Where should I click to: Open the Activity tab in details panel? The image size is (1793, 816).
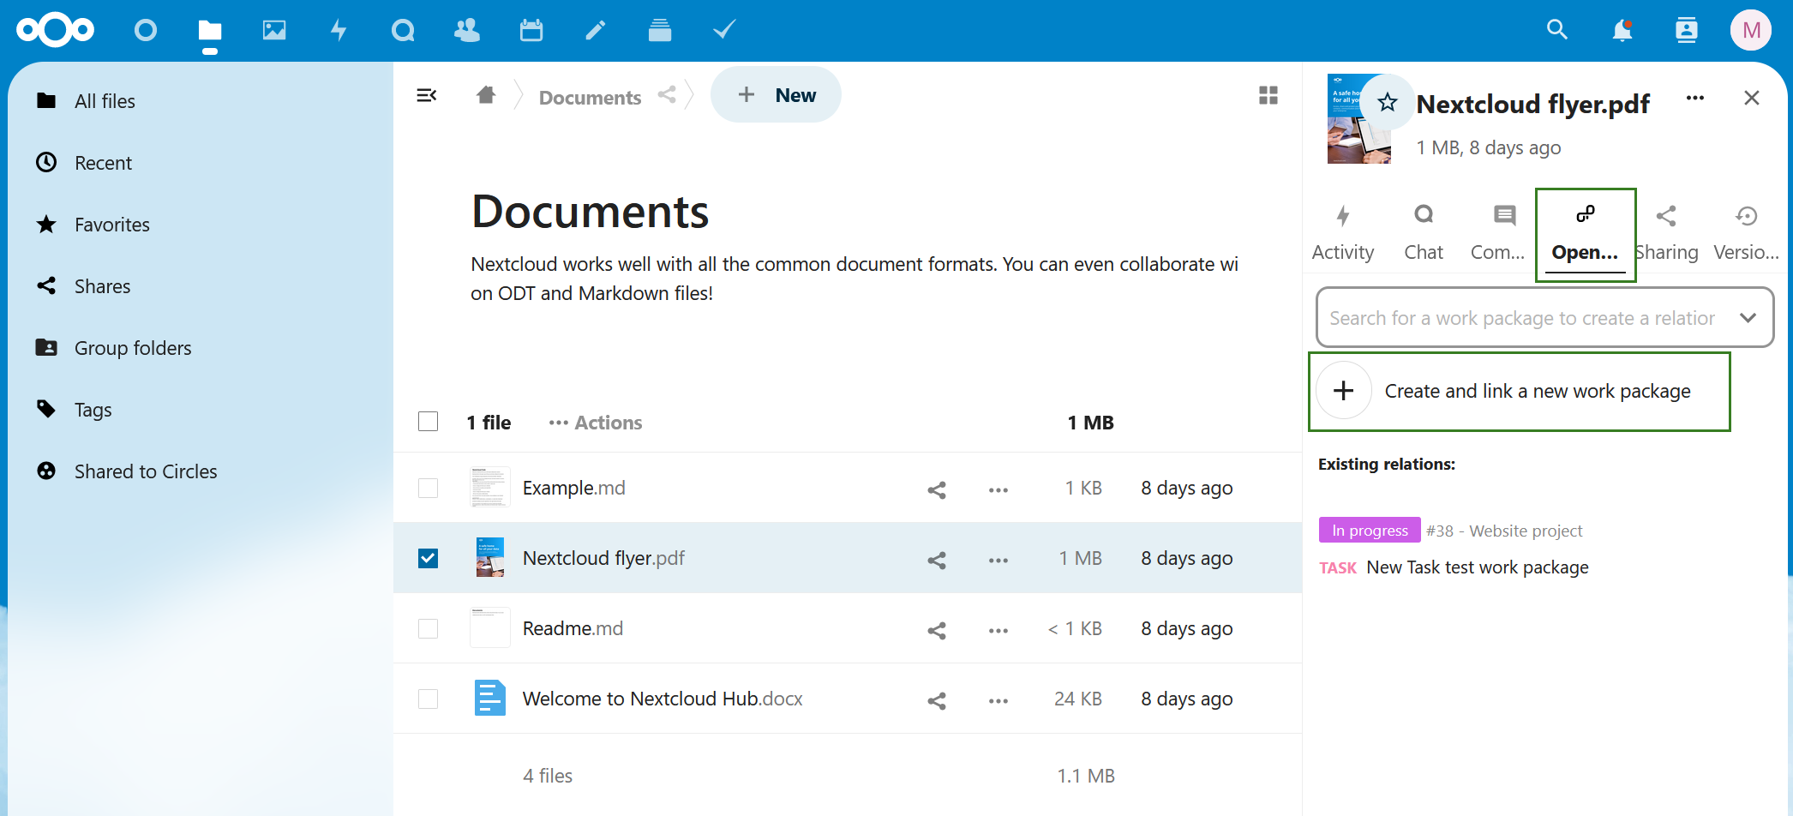(x=1343, y=231)
